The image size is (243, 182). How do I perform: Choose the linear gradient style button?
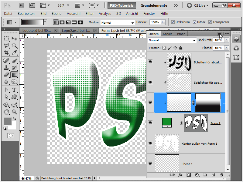coord(56,22)
